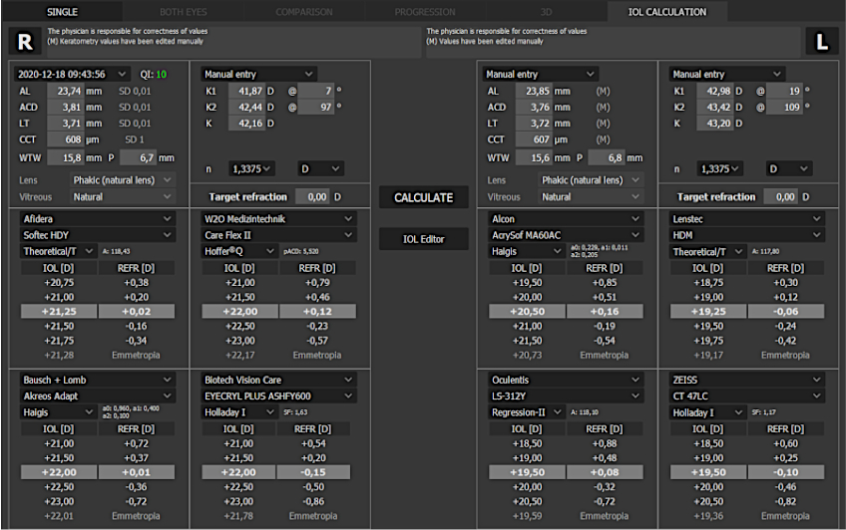846x530 pixels.
Task: Open AcrySof MA60AC lens dropdown
Action: [x=566, y=235]
